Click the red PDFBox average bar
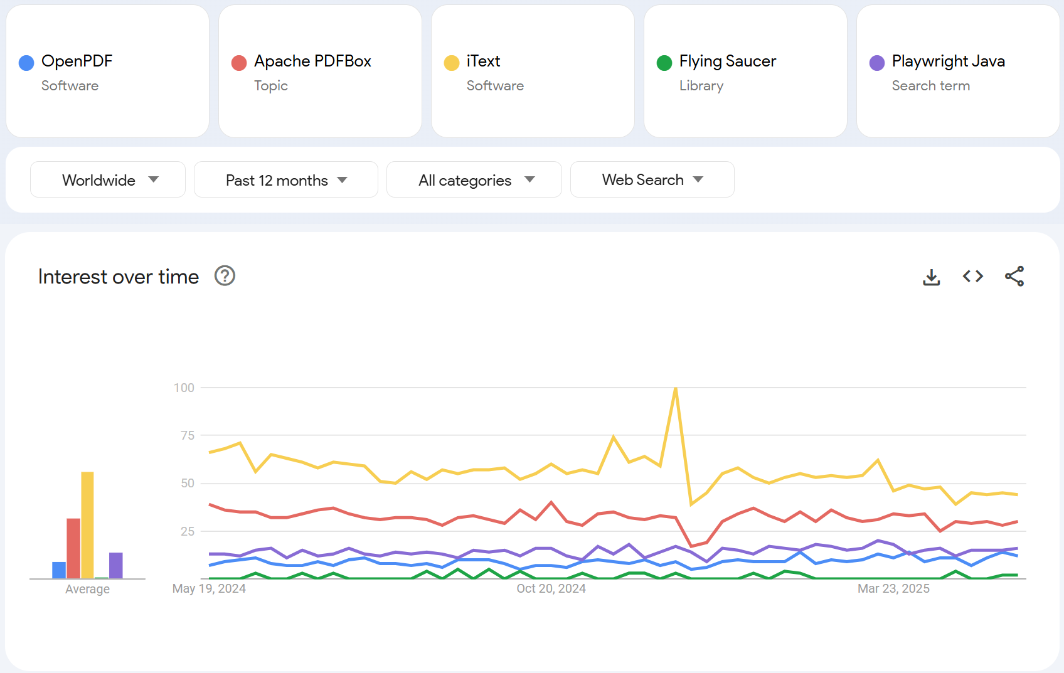 point(73,548)
